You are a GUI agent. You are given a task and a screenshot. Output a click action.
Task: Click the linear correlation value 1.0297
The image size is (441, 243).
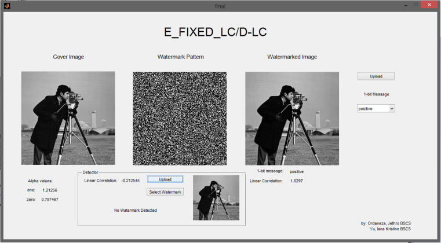[297, 181]
